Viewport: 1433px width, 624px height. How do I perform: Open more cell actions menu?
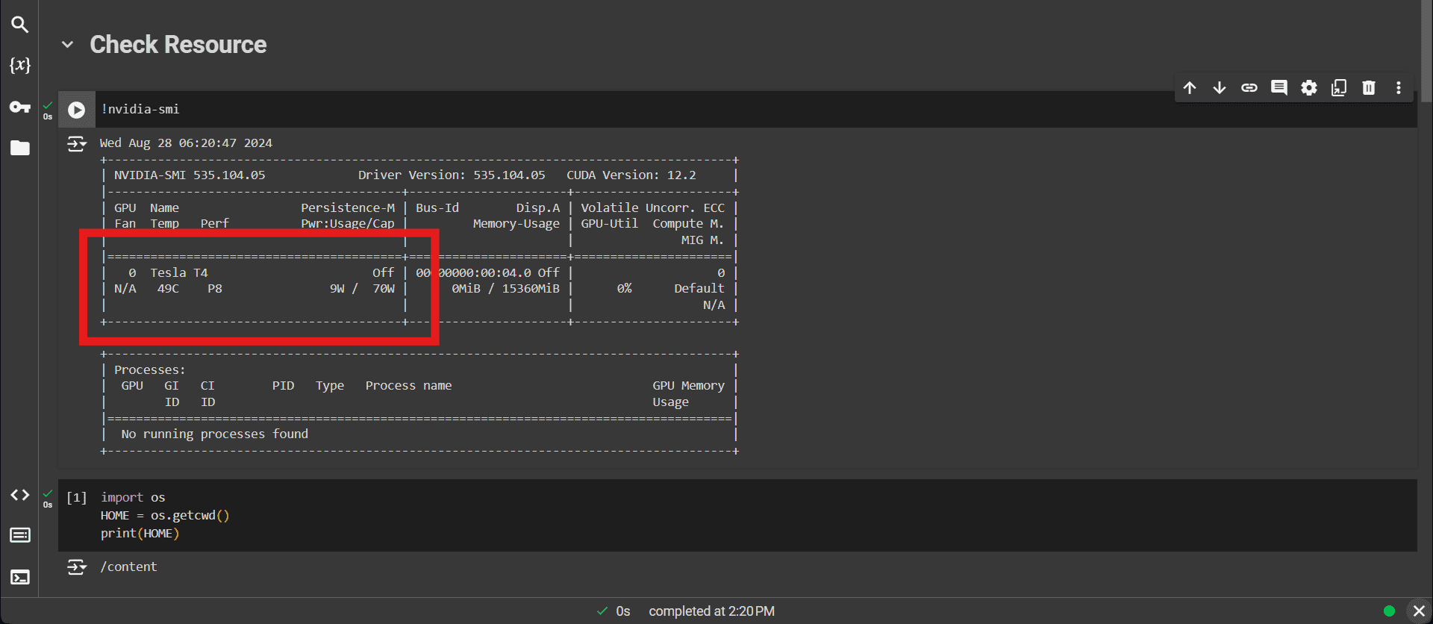coord(1399,88)
